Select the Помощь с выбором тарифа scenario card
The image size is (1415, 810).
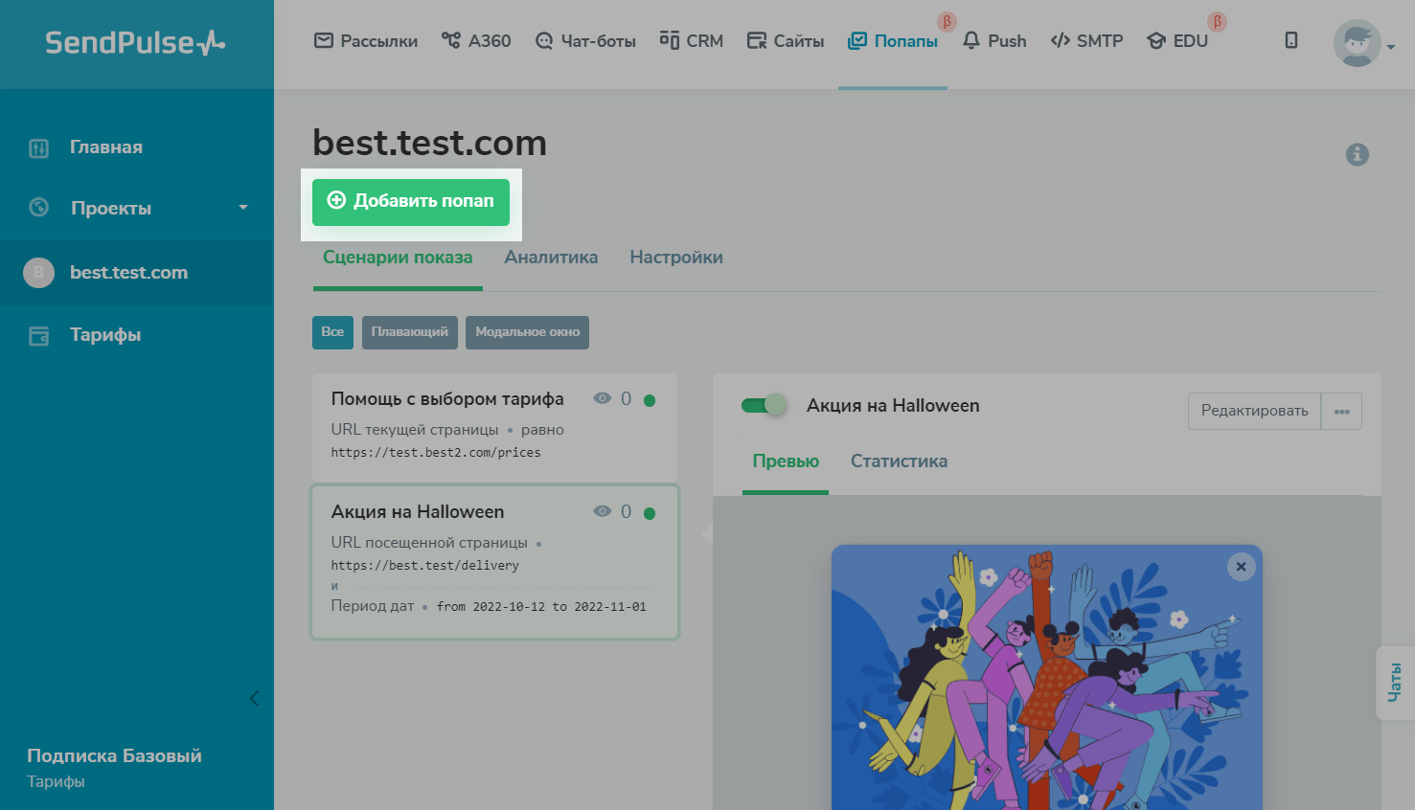point(494,427)
